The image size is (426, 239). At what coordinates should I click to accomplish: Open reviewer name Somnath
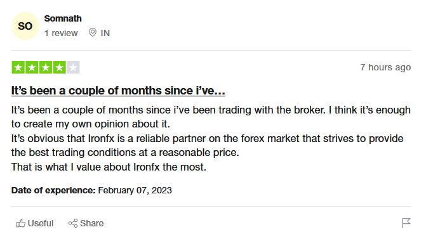tap(63, 18)
